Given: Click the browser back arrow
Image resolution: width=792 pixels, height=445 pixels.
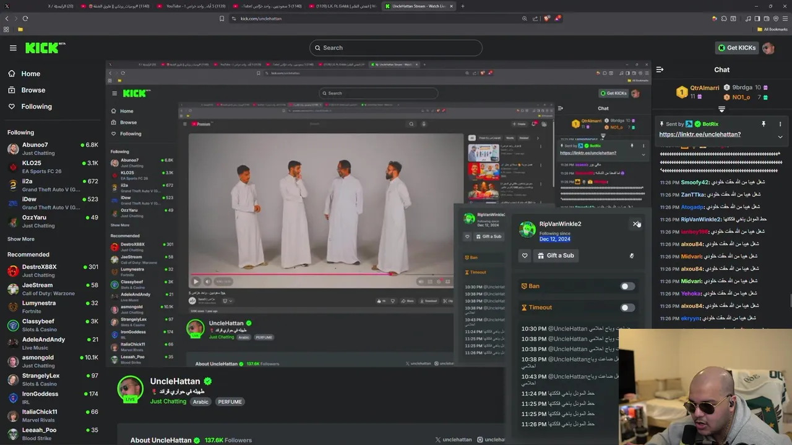Looking at the screenshot, I should pyautogui.click(x=7, y=19).
